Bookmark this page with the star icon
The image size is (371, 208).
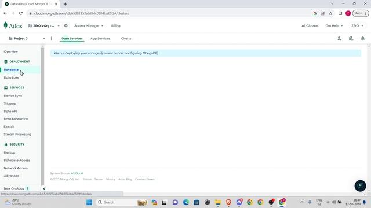click(331, 13)
